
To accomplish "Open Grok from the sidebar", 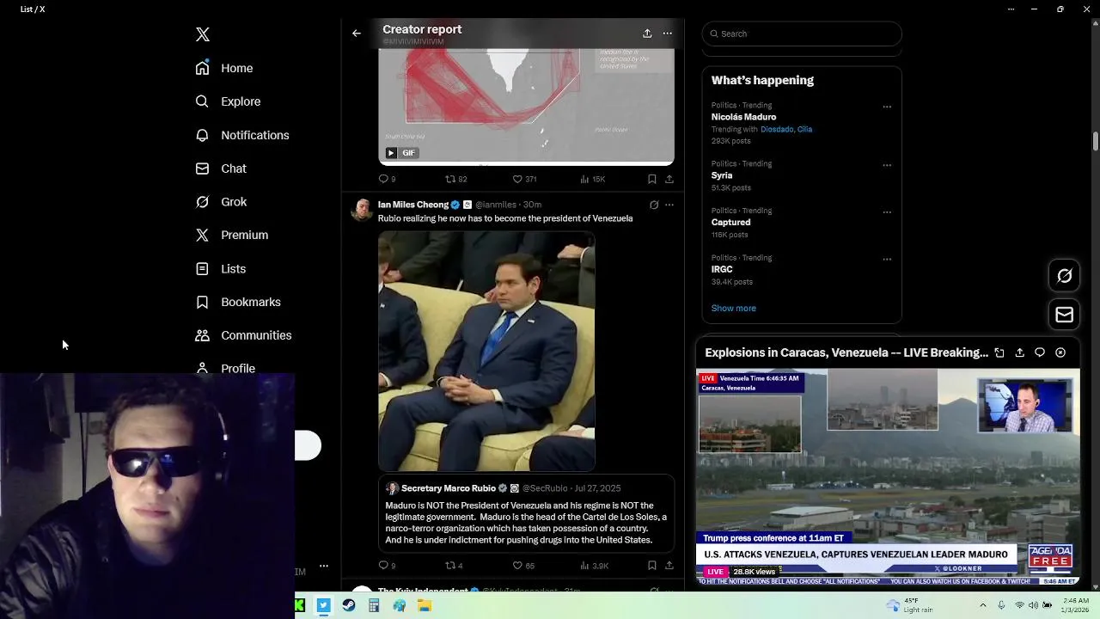I will point(220,202).
